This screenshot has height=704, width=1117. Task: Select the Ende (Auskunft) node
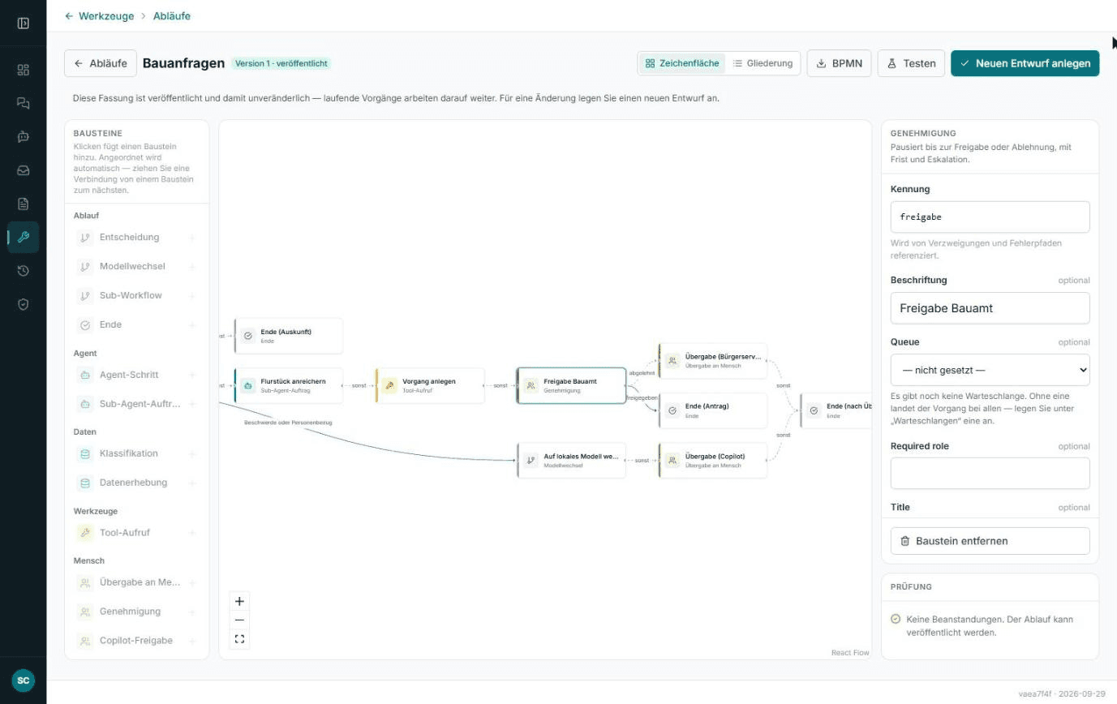[289, 336]
